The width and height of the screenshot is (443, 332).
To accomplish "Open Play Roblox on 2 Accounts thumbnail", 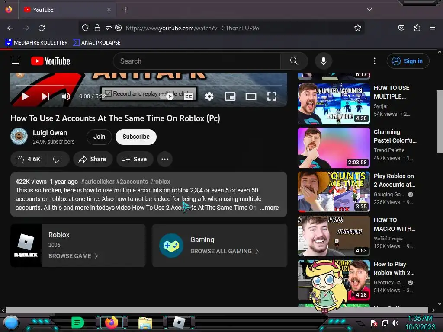I will click(334, 192).
